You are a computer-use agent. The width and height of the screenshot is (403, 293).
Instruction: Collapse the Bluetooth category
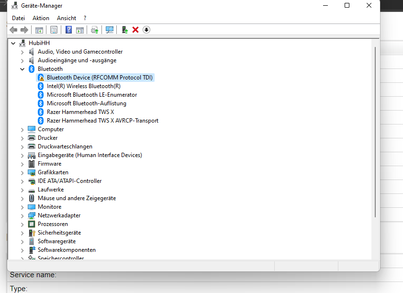(22, 69)
